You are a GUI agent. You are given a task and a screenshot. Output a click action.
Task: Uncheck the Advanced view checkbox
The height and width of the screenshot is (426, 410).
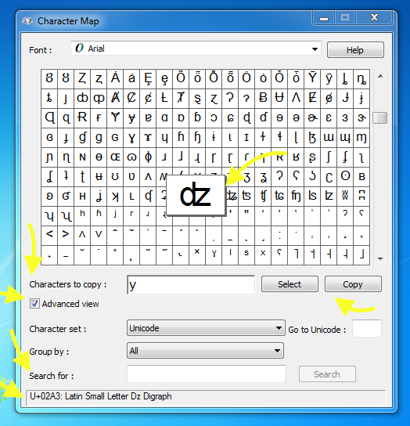pyautogui.click(x=34, y=304)
